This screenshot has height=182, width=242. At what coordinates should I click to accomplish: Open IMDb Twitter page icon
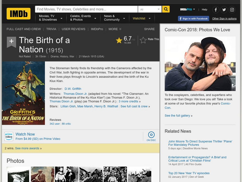pyautogui.click(x=224, y=10)
